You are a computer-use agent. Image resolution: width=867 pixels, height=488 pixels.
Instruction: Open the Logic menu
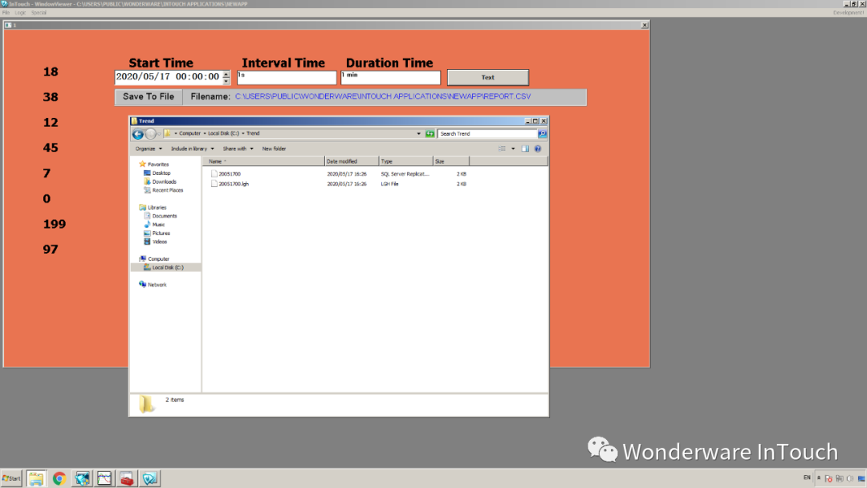20,12
